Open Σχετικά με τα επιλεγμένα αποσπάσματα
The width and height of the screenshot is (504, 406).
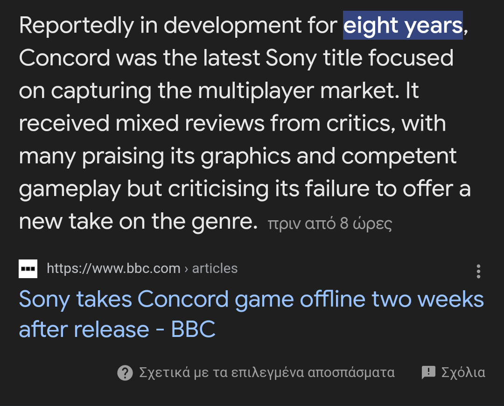click(x=267, y=372)
